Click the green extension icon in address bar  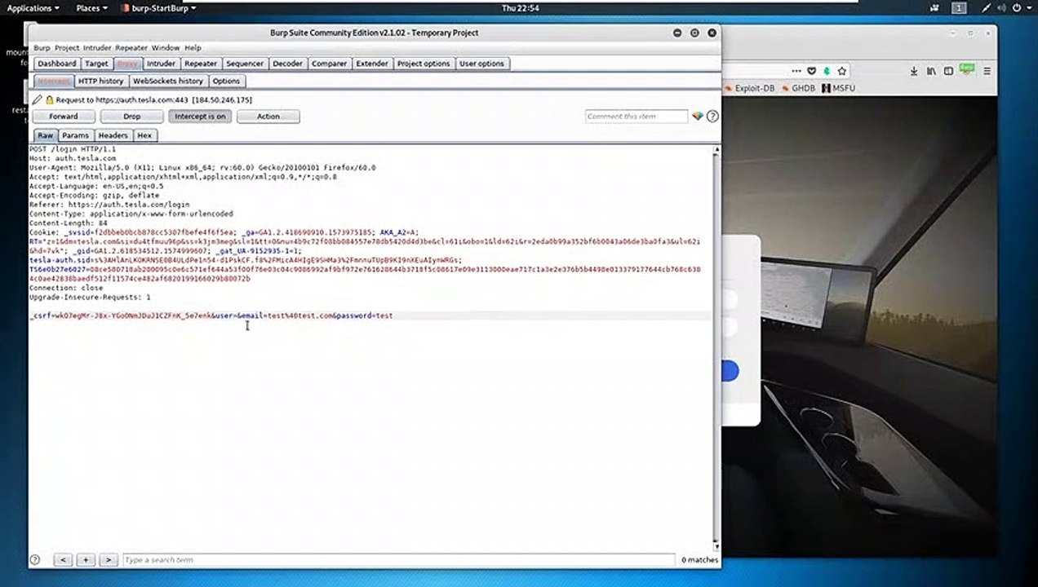[827, 71]
